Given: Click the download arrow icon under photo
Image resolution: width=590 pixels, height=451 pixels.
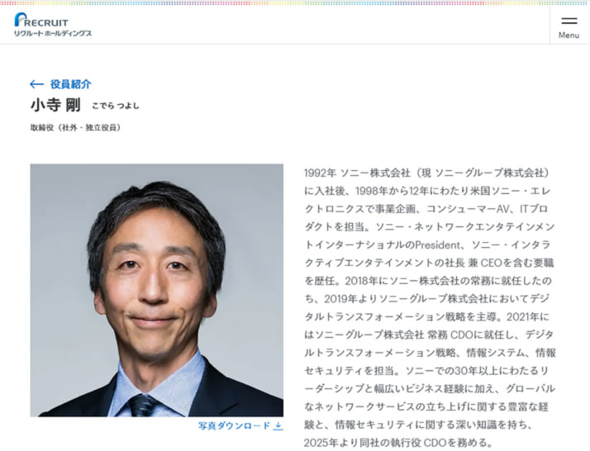Looking at the screenshot, I should pyautogui.click(x=278, y=425).
